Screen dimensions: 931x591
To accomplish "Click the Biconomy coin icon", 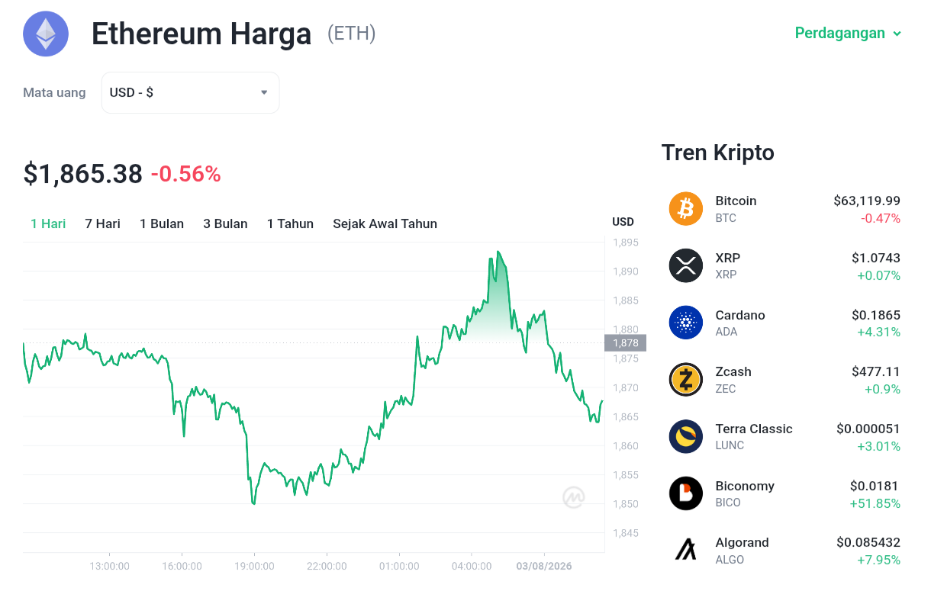I will [x=685, y=493].
